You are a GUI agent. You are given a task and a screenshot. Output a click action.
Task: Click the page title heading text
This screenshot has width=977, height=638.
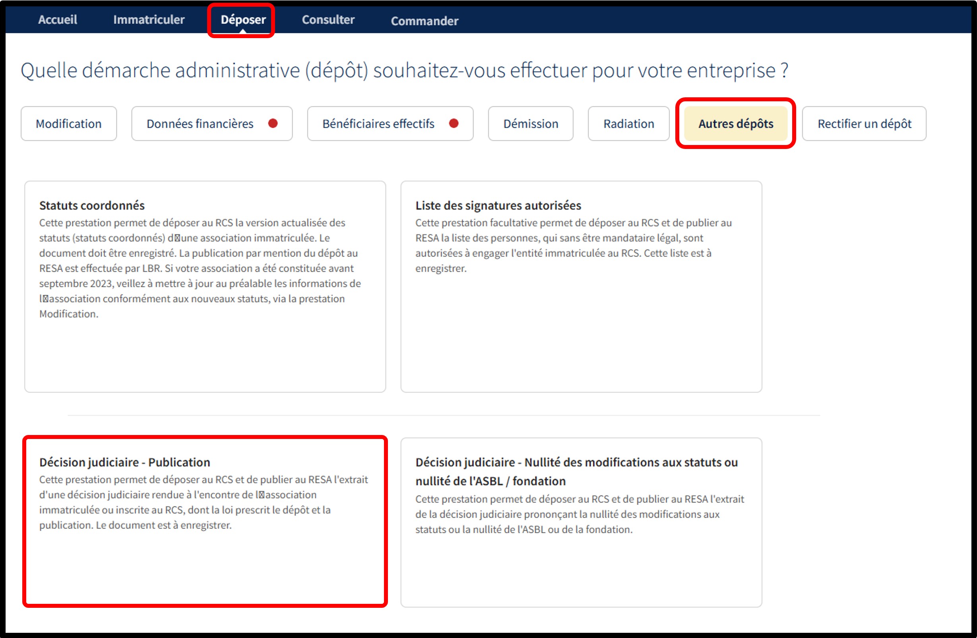[404, 70]
